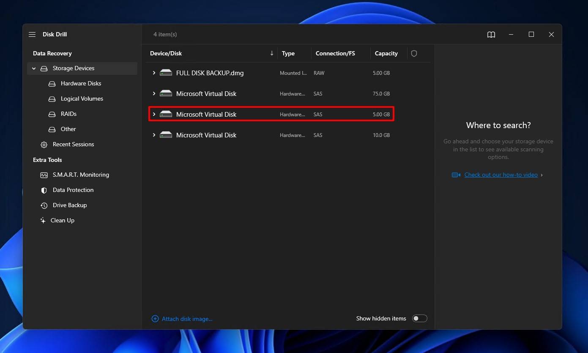
Task: Click the sort arrow in Device/Disk header
Action: point(272,53)
